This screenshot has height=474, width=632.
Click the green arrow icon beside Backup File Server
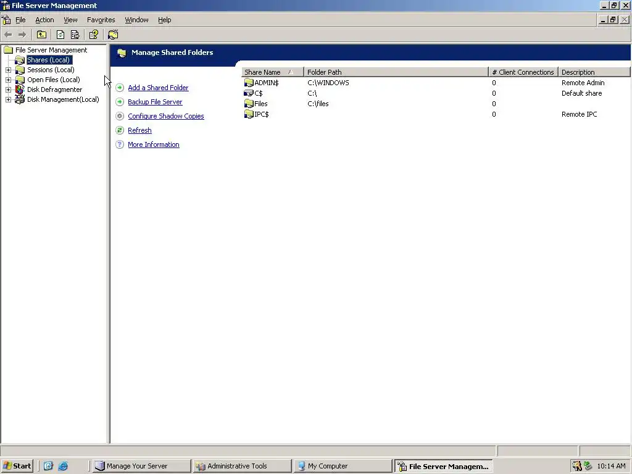[x=120, y=102]
